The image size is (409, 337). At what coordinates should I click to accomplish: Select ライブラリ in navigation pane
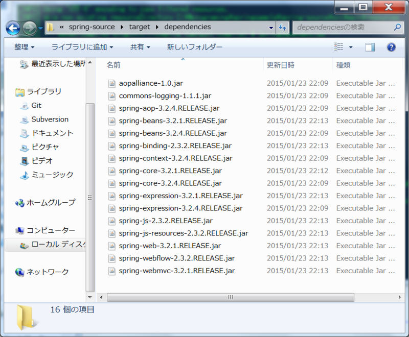tap(44, 91)
